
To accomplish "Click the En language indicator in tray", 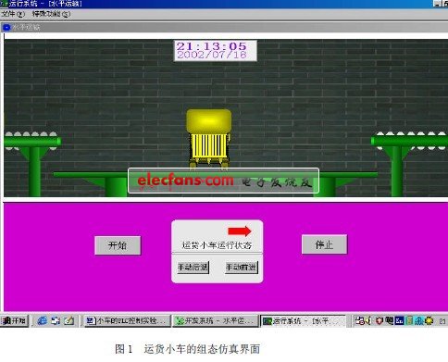I will pos(399,321).
